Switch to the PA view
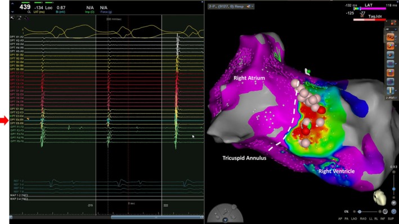Screen dimensions: 399x224 click(346, 219)
